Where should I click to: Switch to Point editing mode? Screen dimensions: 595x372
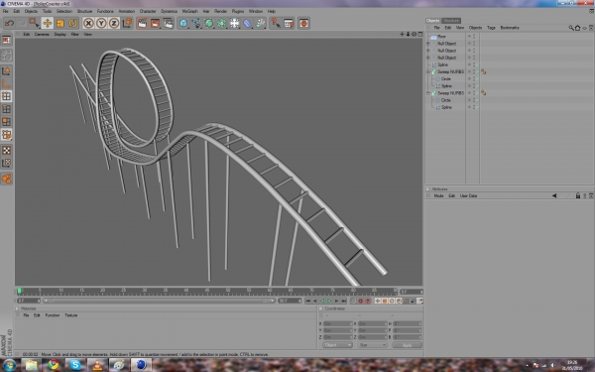tap(7, 96)
